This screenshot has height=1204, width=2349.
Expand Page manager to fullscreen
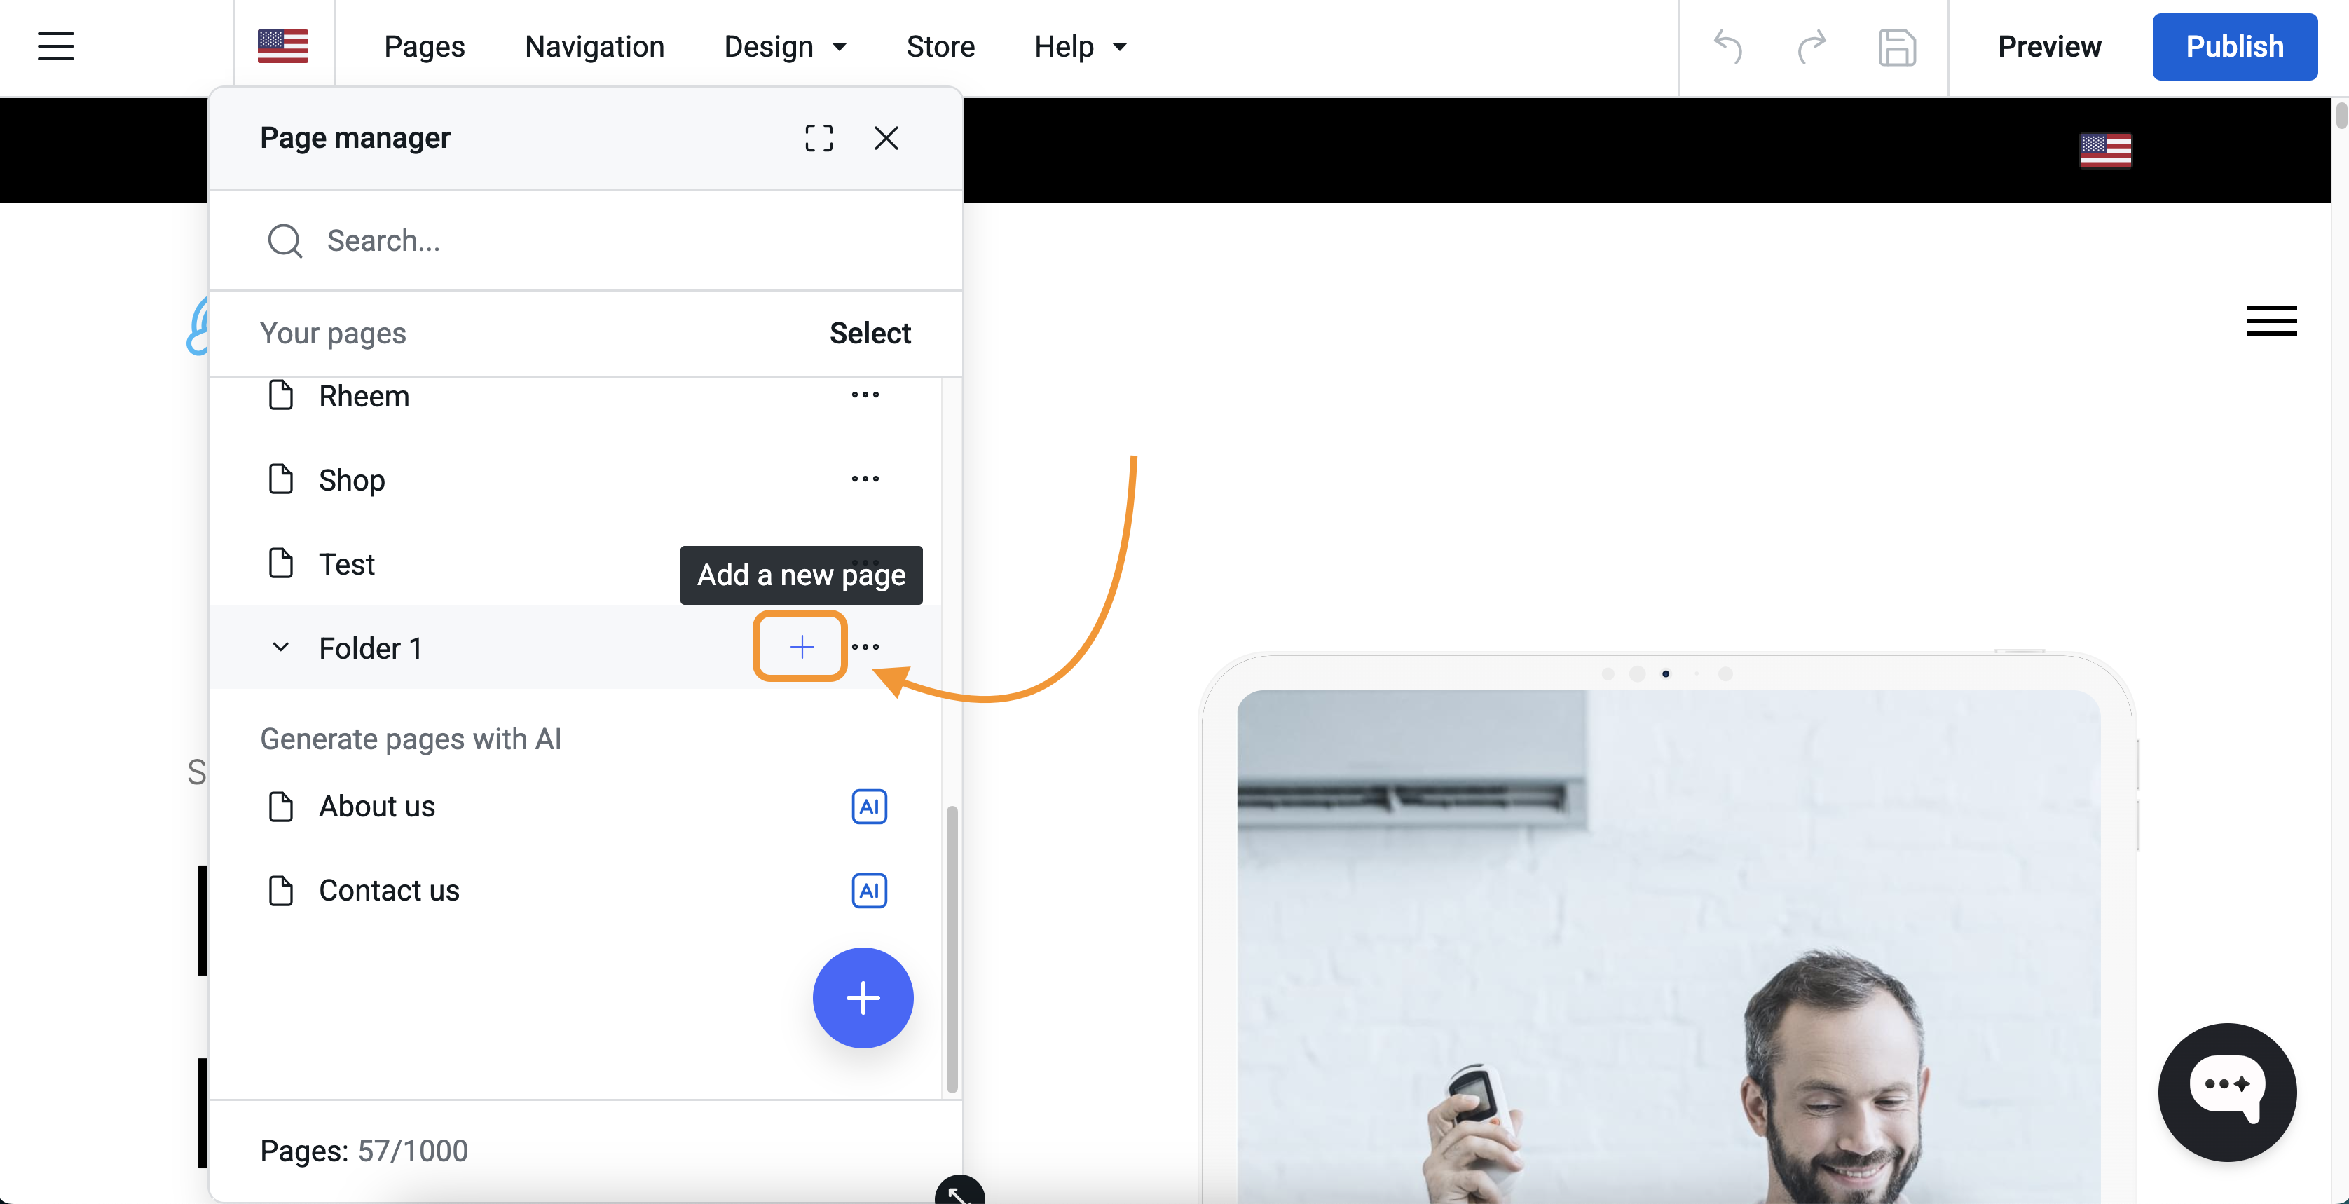(819, 138)
